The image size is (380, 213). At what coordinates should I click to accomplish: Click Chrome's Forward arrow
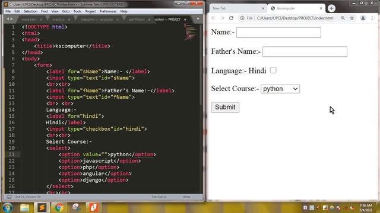tap(222, 18)
